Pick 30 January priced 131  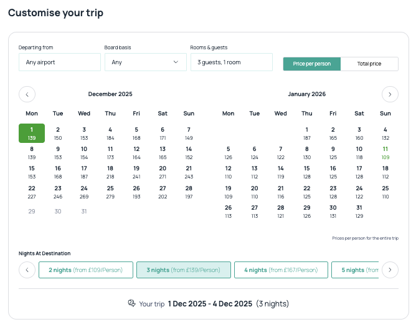tap(333, 212)
